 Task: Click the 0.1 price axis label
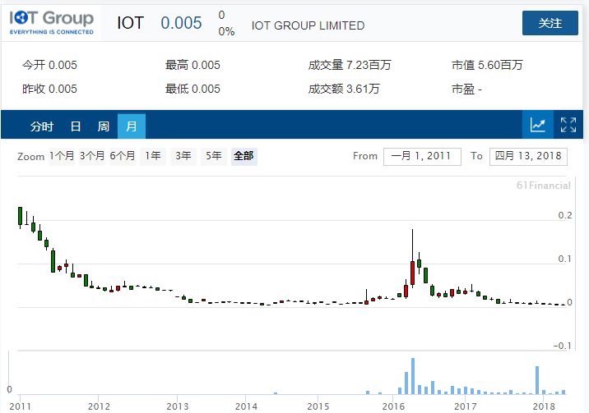click(x=565, y=259)
